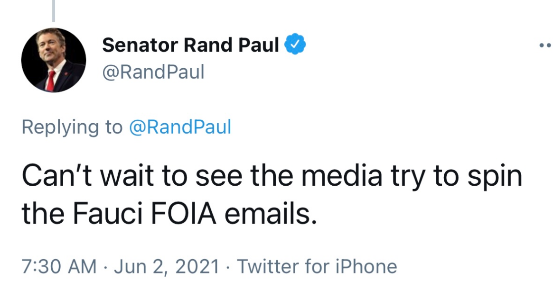The width and height of the screenshot is (553, 299).
Task: Follow the gray thread connector line above avatar
Action: coord(54,10)
